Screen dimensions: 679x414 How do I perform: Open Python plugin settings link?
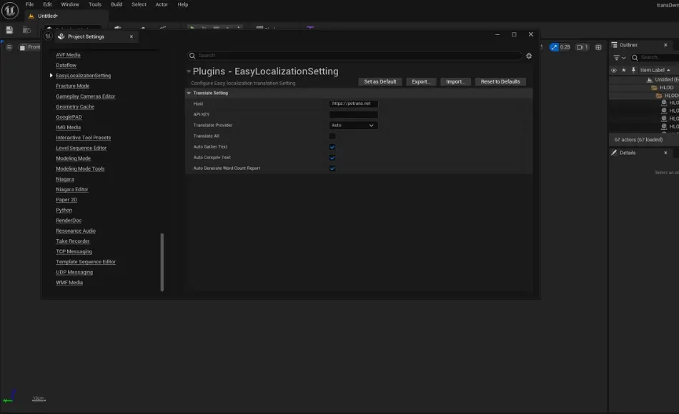tap(64, 211)
